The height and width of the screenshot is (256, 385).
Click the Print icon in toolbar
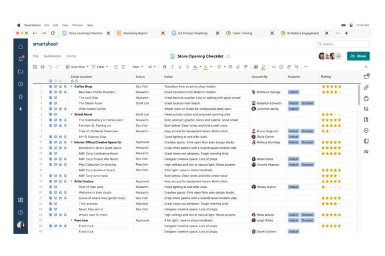coord(42,67)
